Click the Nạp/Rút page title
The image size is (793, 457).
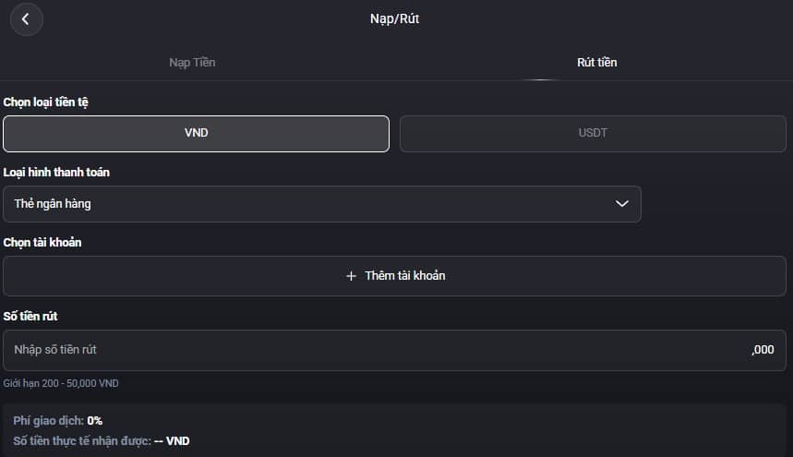coord(394,18)
